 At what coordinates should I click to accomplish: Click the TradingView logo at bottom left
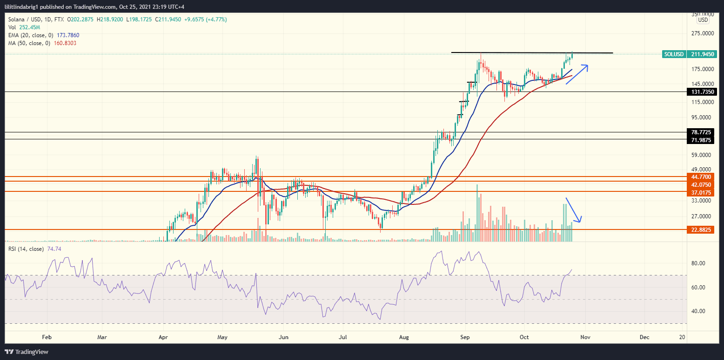coord(27,352)
